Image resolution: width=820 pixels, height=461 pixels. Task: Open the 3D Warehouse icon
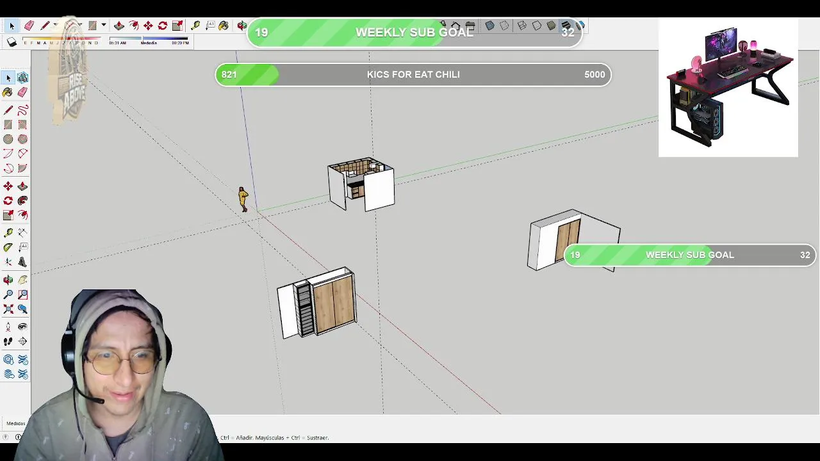point(8,360)
